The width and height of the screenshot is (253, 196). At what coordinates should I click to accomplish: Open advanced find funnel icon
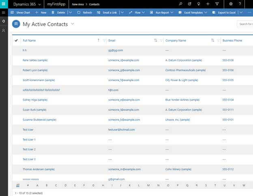tap(217, 4)
